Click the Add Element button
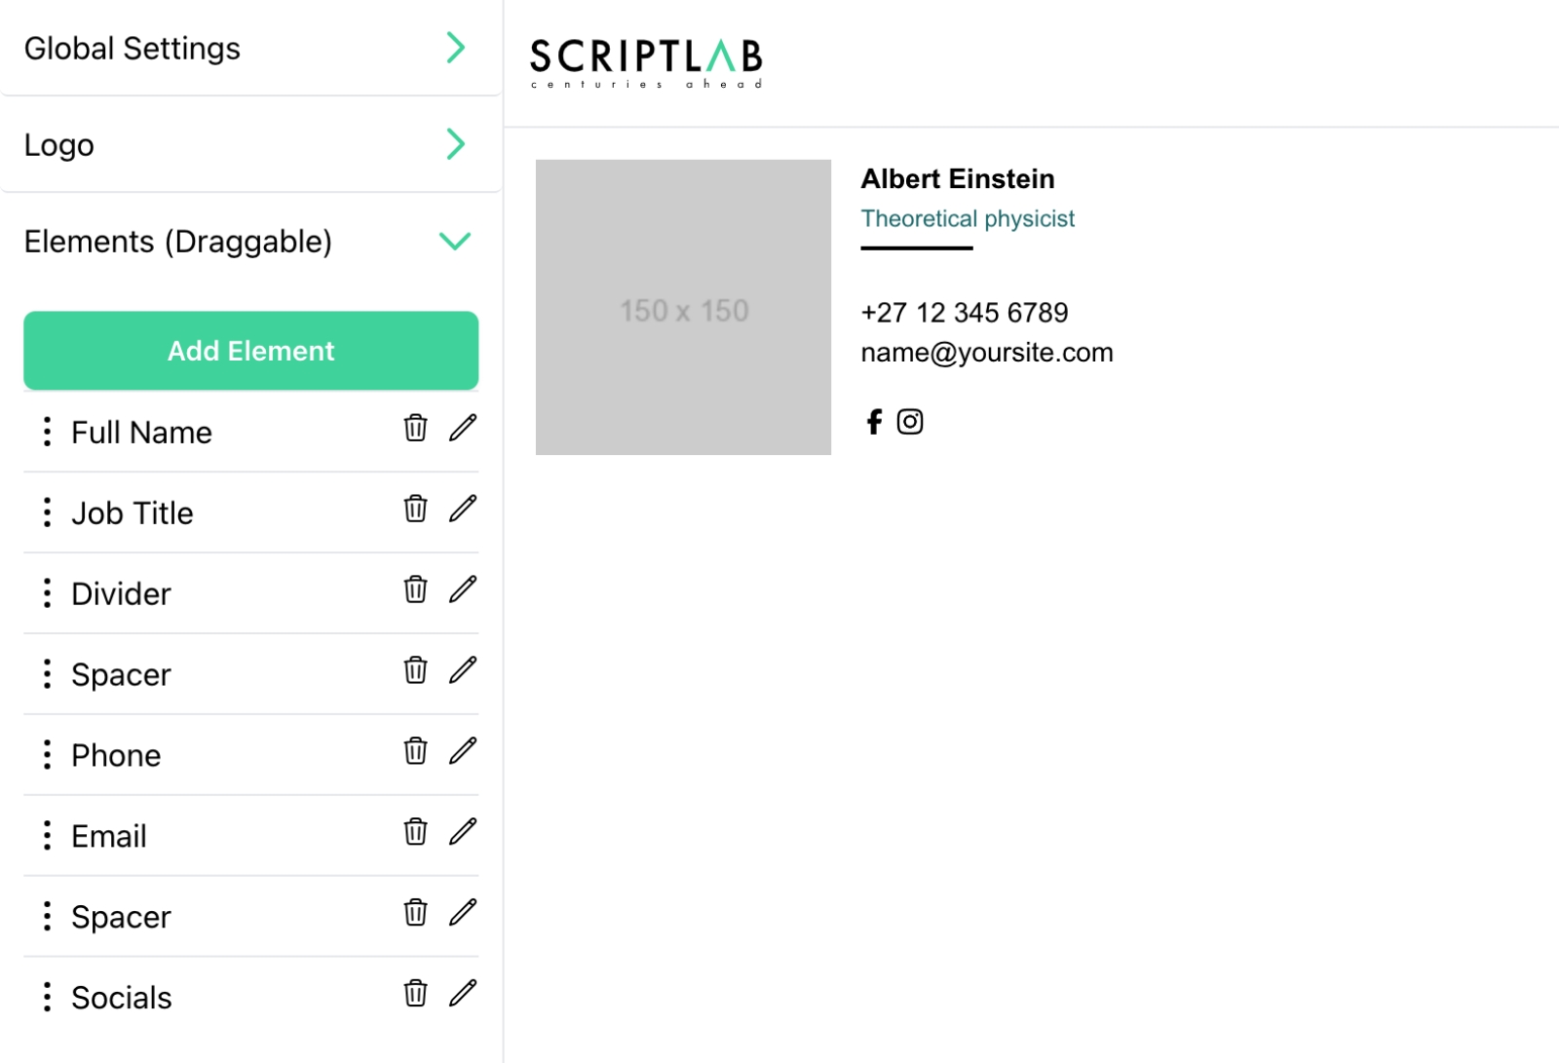 [250, 350]
